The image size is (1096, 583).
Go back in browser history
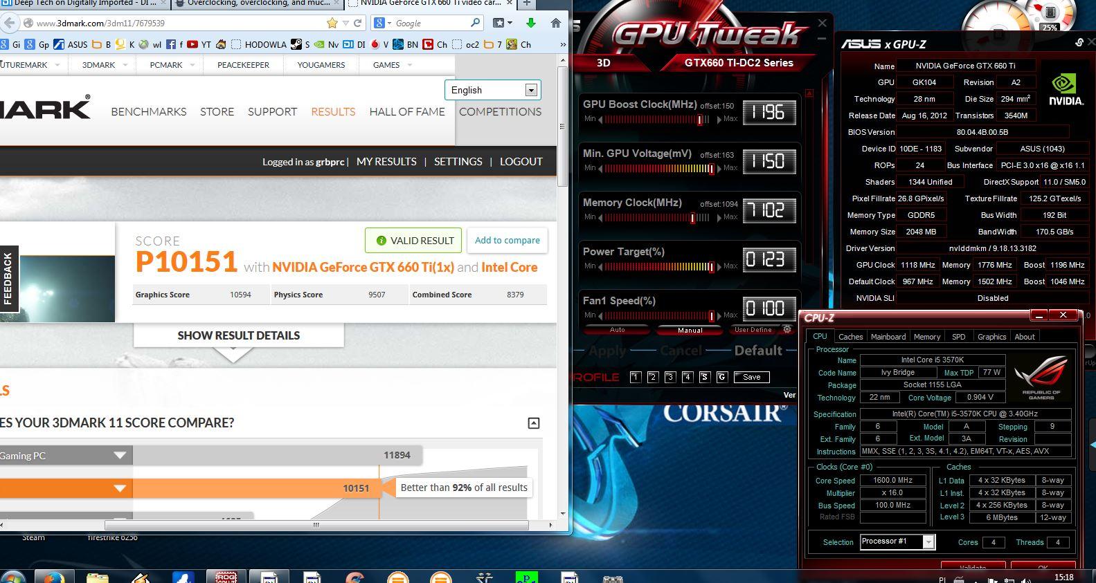pos(9,23)
